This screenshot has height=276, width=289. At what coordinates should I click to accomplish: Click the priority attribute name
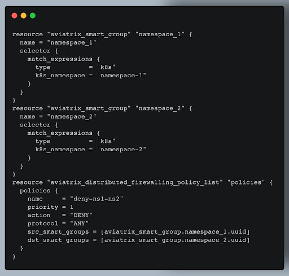43,207
